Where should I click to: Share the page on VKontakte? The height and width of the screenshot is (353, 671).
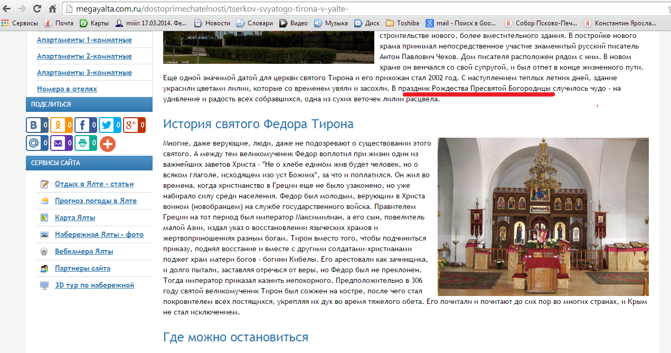[x=37, y=125]
